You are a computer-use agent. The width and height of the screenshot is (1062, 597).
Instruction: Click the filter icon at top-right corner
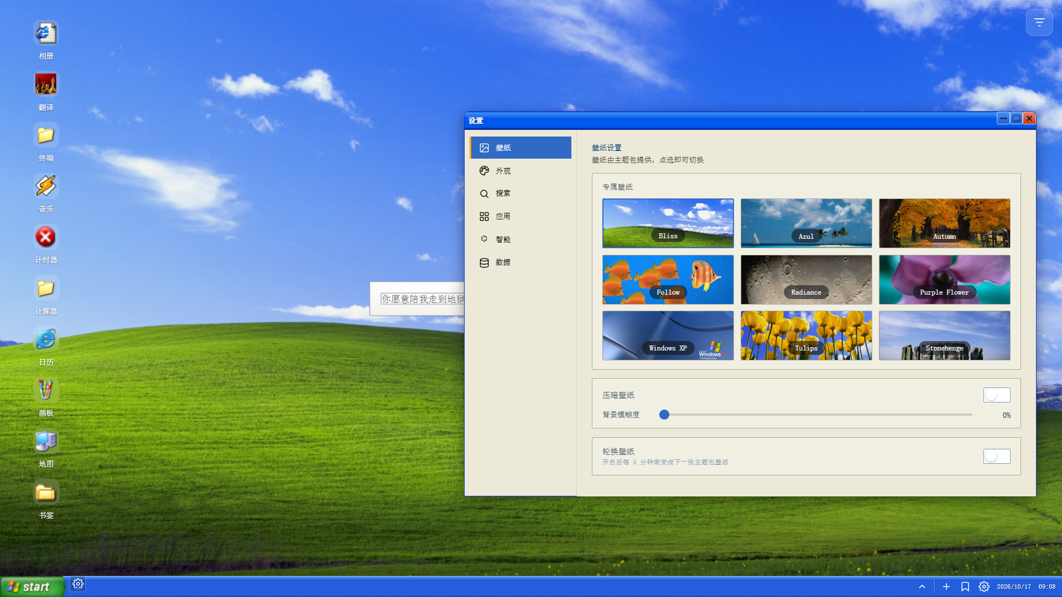click(1039, 23)
